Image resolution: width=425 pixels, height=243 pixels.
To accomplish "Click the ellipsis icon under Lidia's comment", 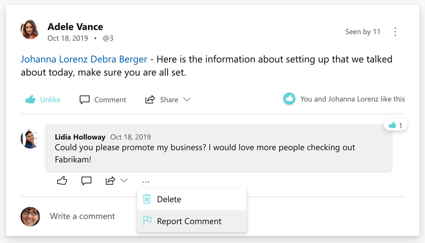I will tap(146, 181).
